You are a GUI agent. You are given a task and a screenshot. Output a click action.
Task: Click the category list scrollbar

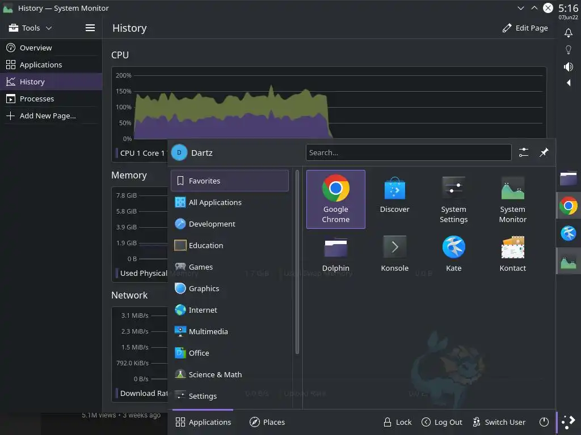[297, 262]
